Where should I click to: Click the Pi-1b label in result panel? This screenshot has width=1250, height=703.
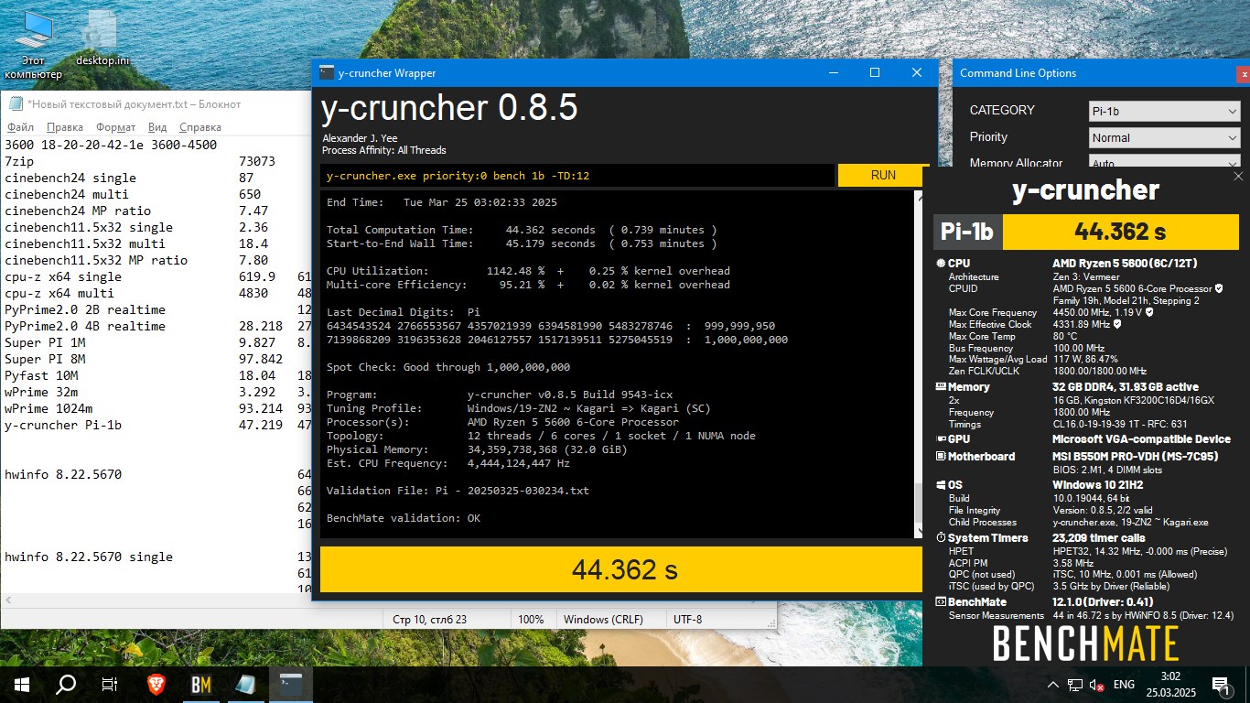tap(967, 233)
